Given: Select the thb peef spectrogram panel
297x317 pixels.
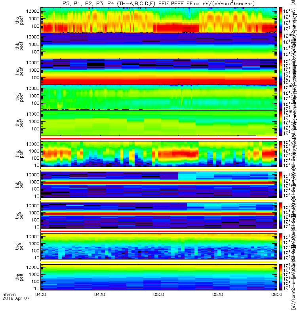Looking at the screenshot, I should [x=159, y=46].
